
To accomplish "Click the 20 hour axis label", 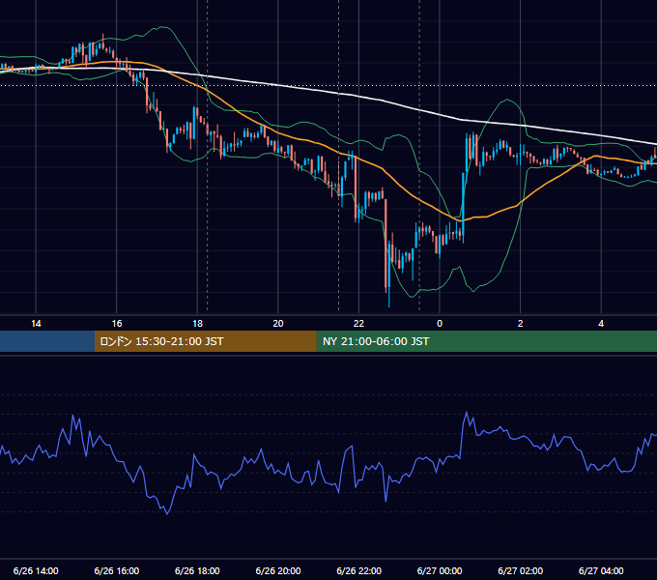I will [x=278, y=324].
